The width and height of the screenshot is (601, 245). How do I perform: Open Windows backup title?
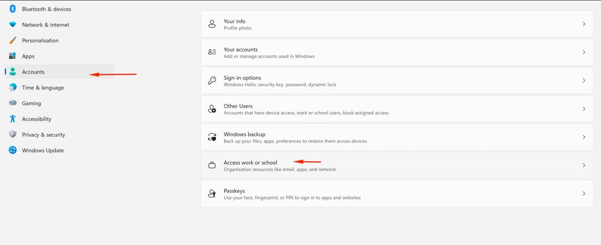point(244,134)
